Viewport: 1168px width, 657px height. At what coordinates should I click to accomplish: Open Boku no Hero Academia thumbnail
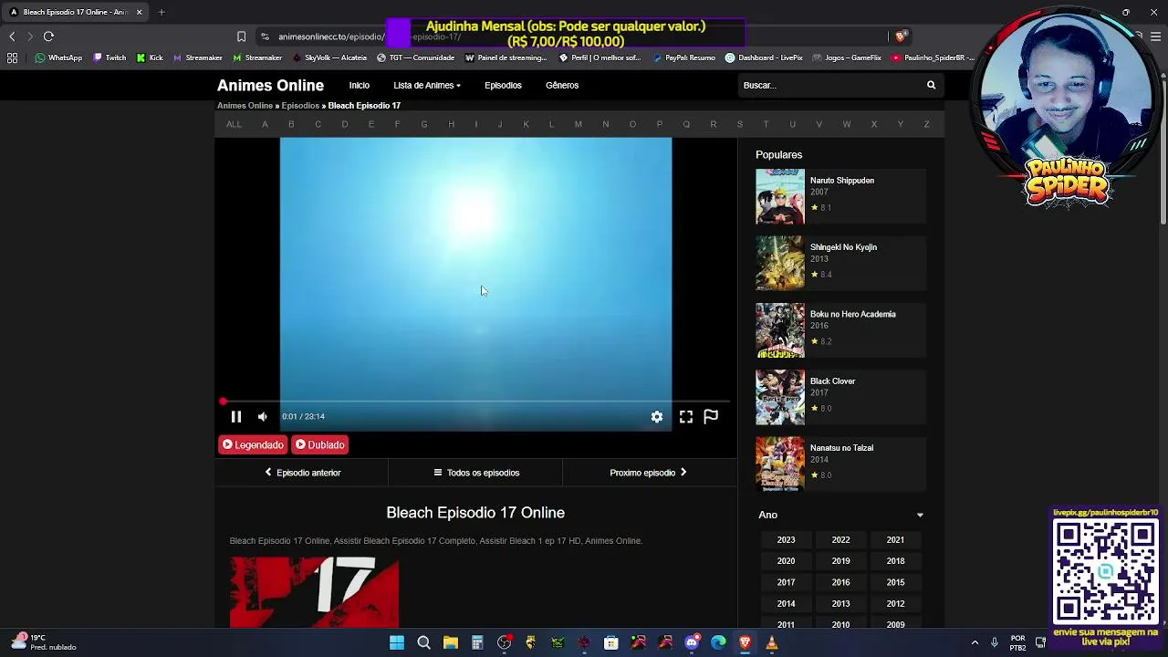click(780, 330)
